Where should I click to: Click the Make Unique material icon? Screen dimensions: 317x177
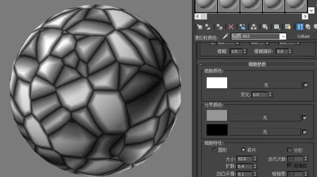tap(254, 27)
